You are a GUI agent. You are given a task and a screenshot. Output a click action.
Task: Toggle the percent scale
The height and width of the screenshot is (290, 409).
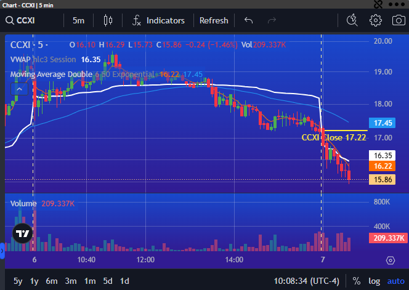357,281
